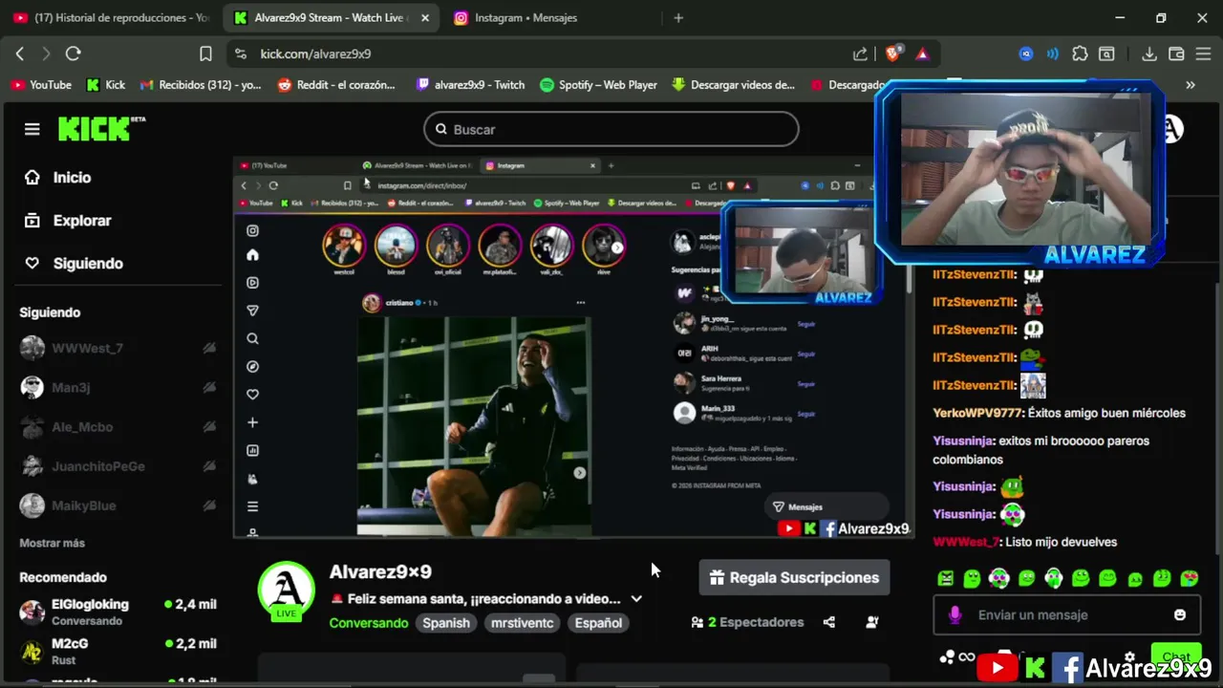Open MaikyBlue channel in Siguiendo list
Viewport: 1223px width, 688px height.
coord(117,505)
